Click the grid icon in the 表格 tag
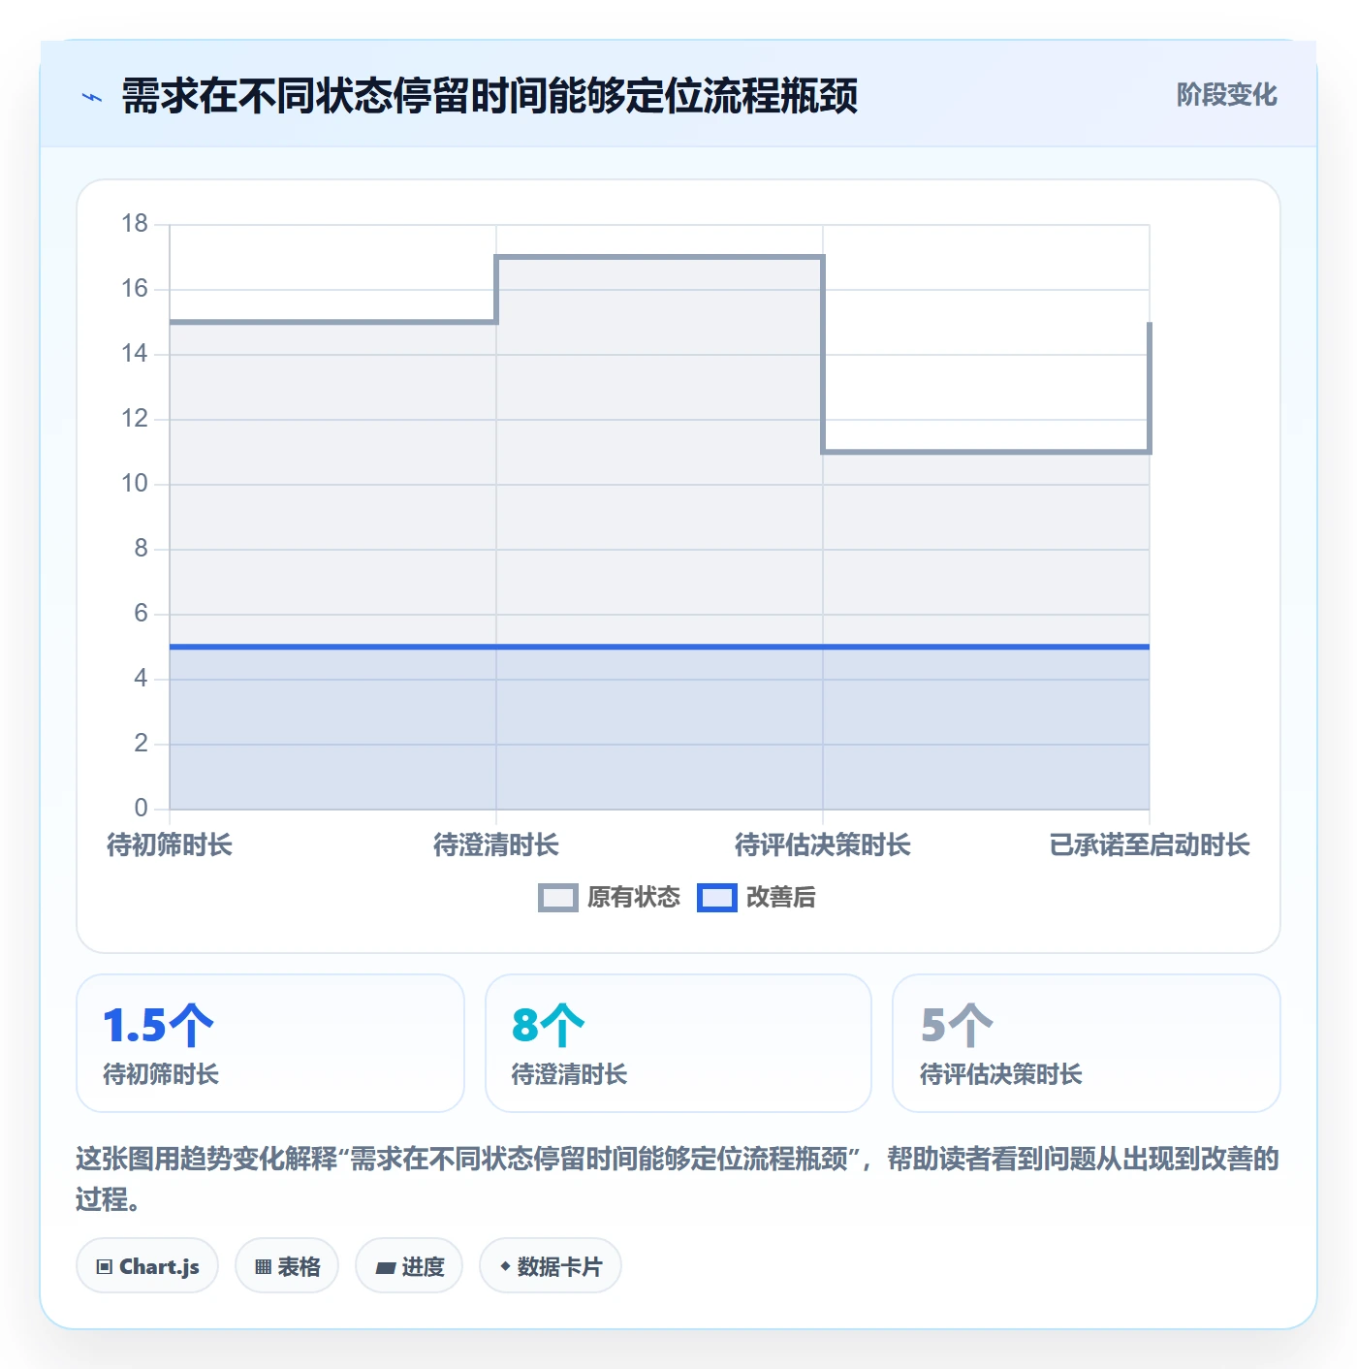This screenshot has height=1369, width=1357. (263, 1266)
